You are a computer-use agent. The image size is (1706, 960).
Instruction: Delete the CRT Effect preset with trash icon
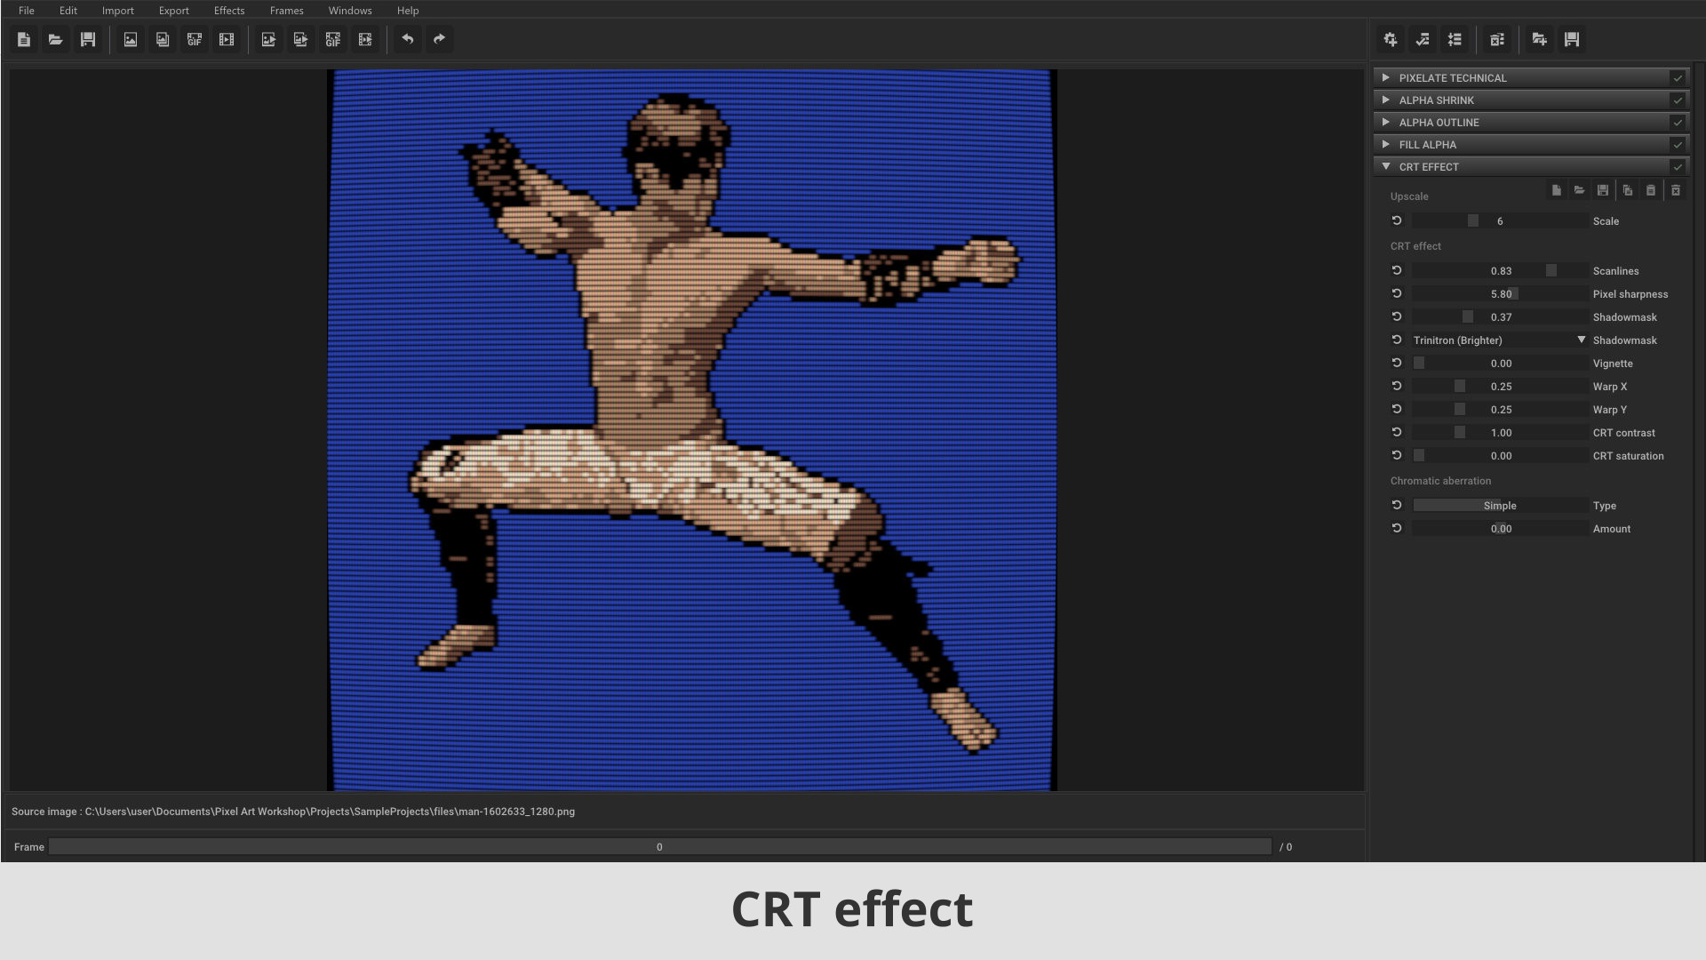(x=1676, y=190)
